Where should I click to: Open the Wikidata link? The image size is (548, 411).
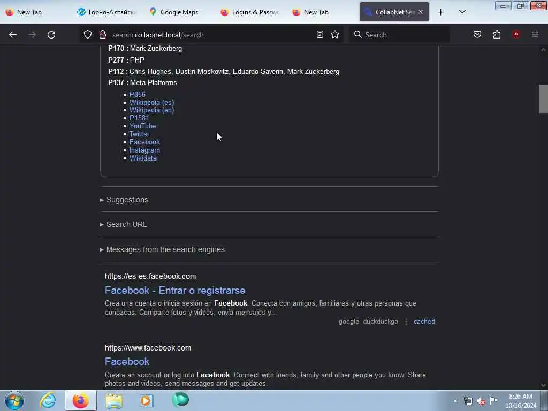143,158
